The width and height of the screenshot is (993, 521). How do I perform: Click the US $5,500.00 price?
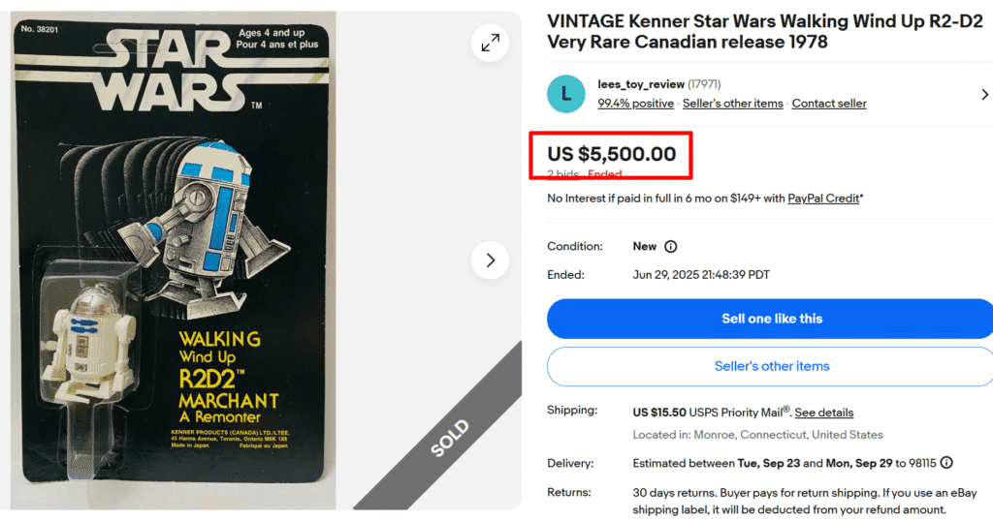(x=611, y=154)
